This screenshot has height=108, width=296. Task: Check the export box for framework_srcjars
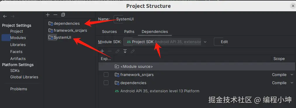pyautogui.click(x=106, y=75)
